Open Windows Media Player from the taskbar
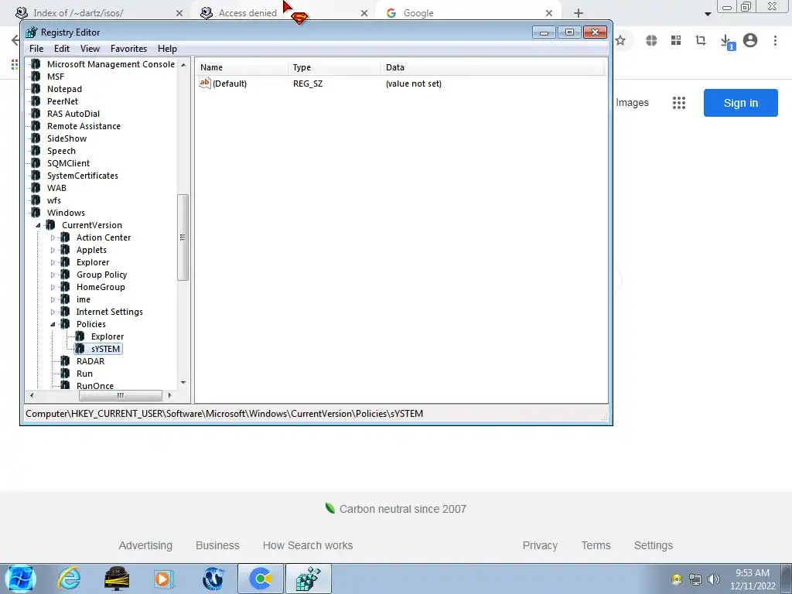This screenshot has width=792, height=594. pos(164,579)
